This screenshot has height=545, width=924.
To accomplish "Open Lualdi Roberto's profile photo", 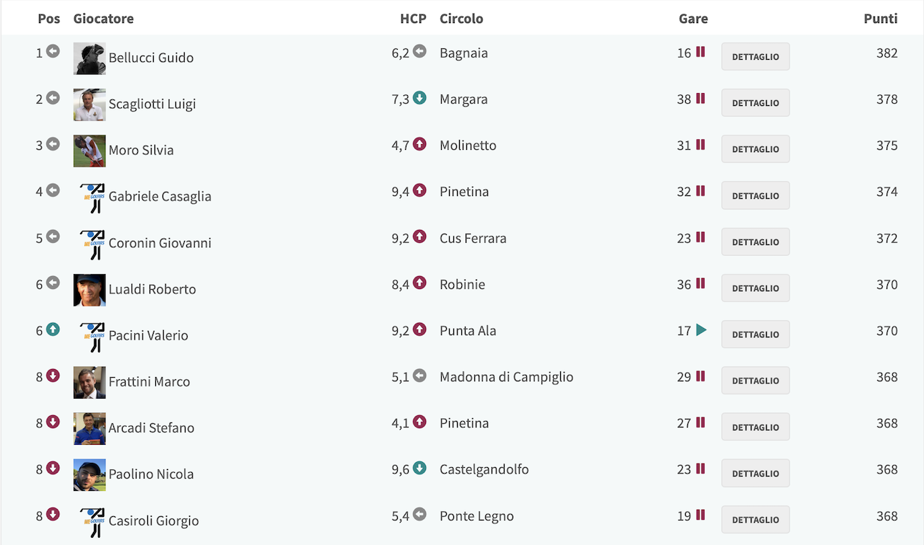I will (x=90, y=290).
